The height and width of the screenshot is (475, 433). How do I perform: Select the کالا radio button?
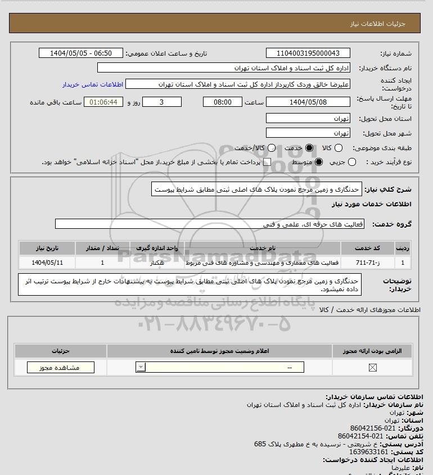click(338, 148)
